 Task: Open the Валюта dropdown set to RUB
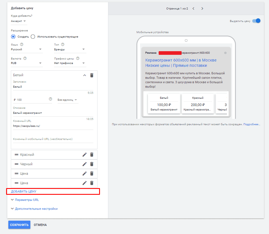pyautogui.click(x=27, y=63)
